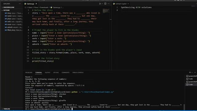Switch to the DEBUG CONSOLE tab
The width and height of the screenshot is (197, 111).
point(78,73)
